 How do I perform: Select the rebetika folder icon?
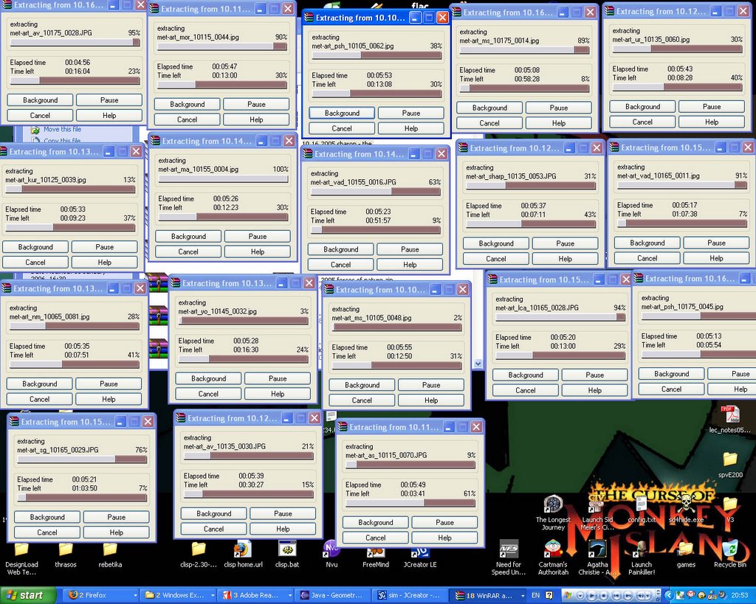pos(110,554)
